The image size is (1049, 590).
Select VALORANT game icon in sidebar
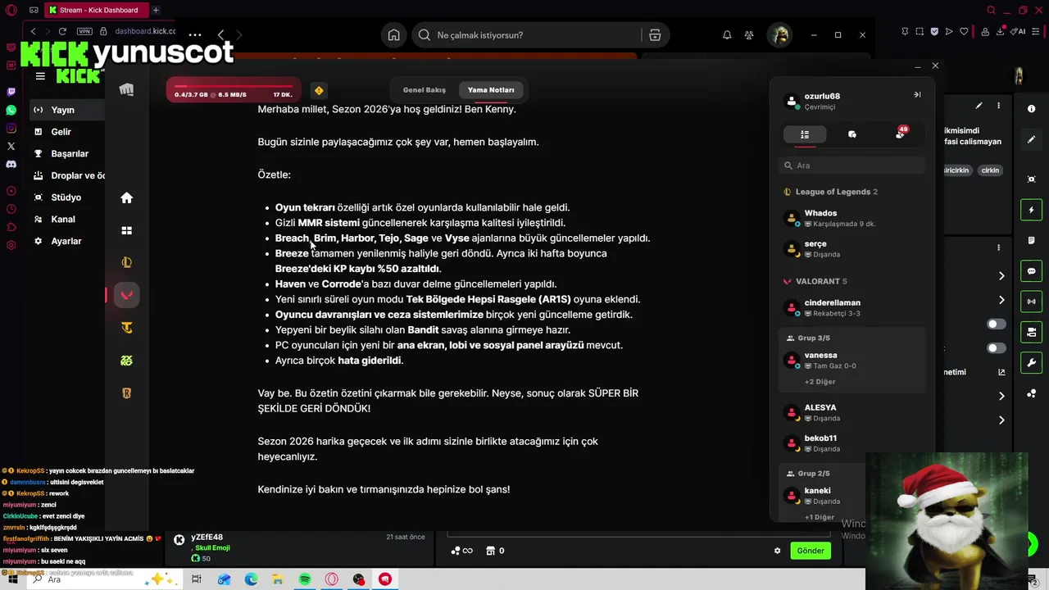[x=126, y=295]
